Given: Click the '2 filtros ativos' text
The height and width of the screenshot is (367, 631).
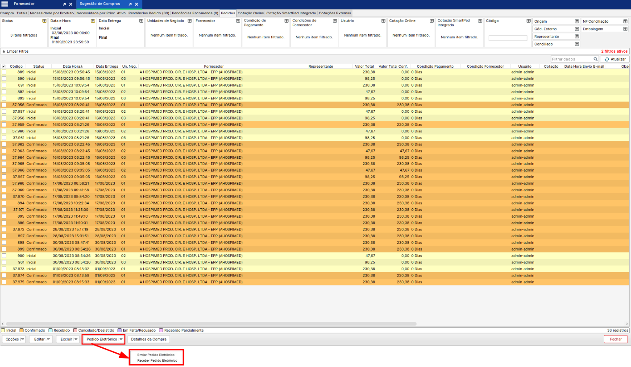Looking at the screenshot, I should [614, 51].
